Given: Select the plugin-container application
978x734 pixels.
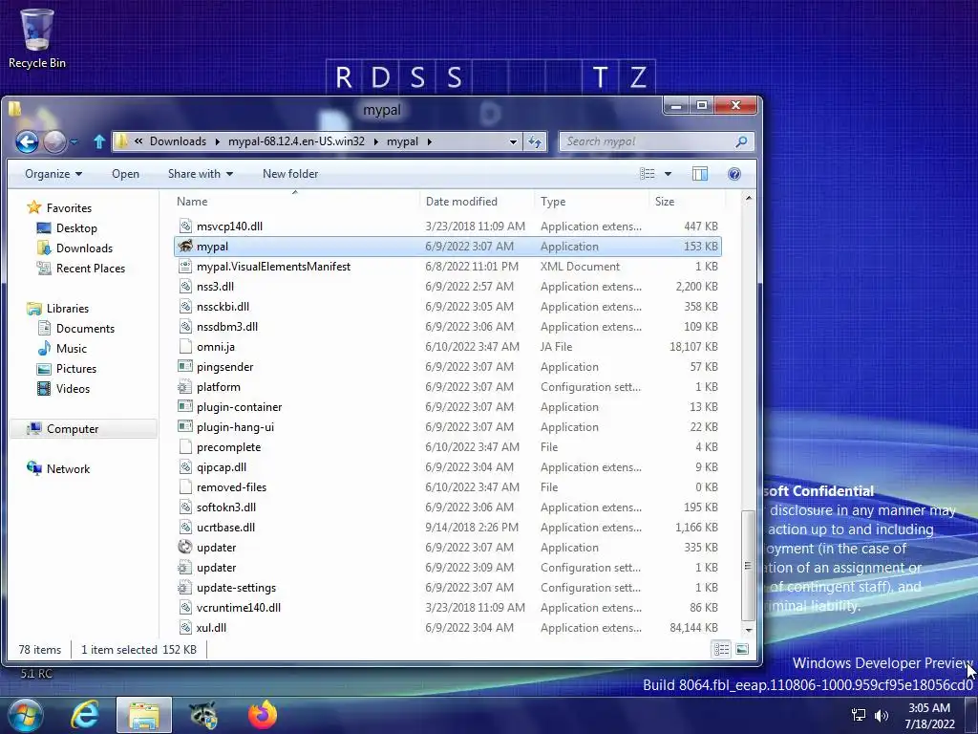Looking at the screenshot, I should pyautogui.click(x=447, y=407).
